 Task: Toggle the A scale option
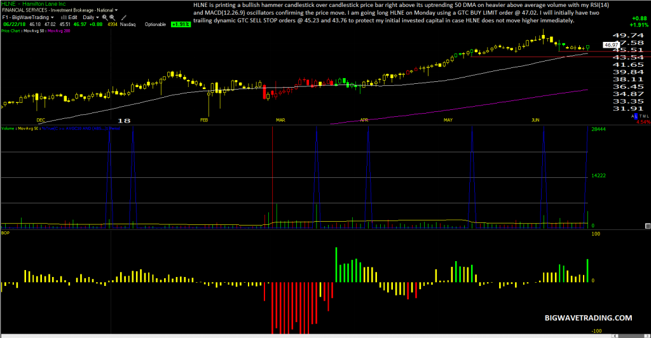click(x=633, y=116)
